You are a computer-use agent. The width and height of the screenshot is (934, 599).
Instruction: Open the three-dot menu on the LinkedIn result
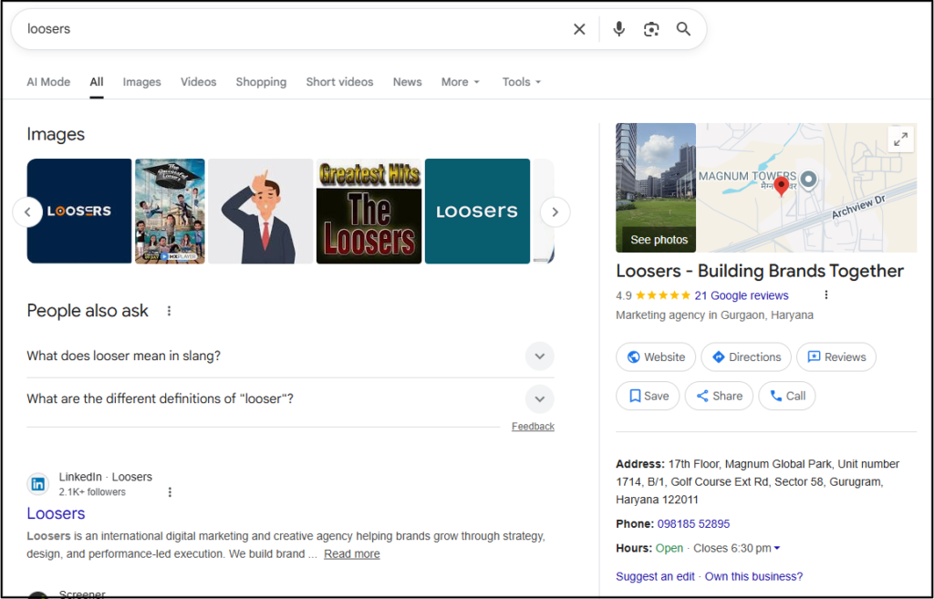click(x=170, y=491)
